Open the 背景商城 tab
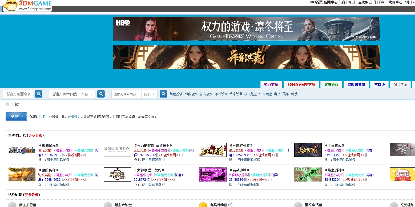Screen dimensions: 415x207 tap(401, 85)
